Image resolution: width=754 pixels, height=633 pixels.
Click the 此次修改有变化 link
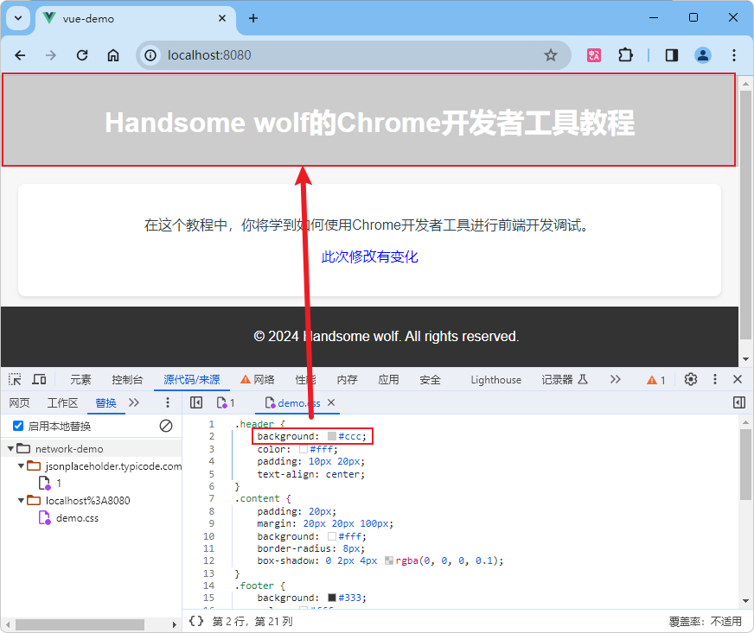(x=369, y=256)
